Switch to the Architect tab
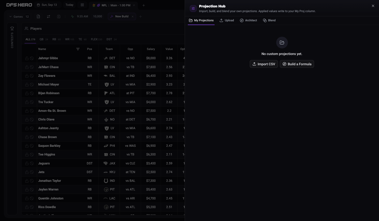 [x=248, y=20]
